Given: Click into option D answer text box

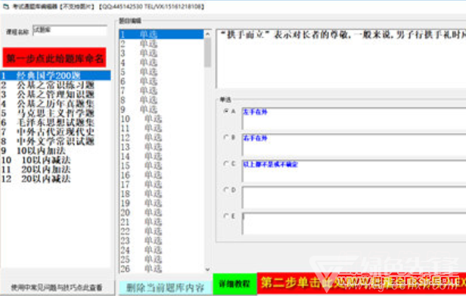Looking at the screenshot, I should pos(354,198).
